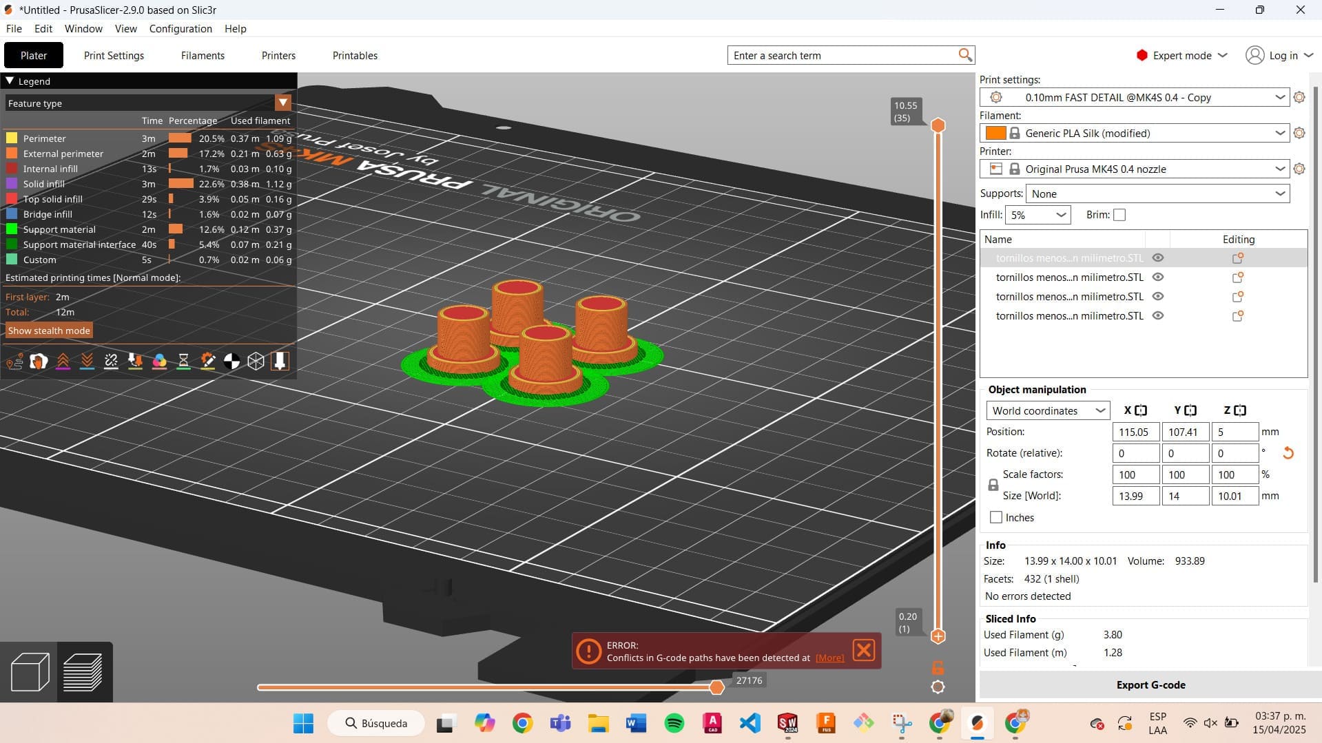This screenshot has width=1322, height=743.
Task: Switch to Printables tab
Action: point(355,55)
